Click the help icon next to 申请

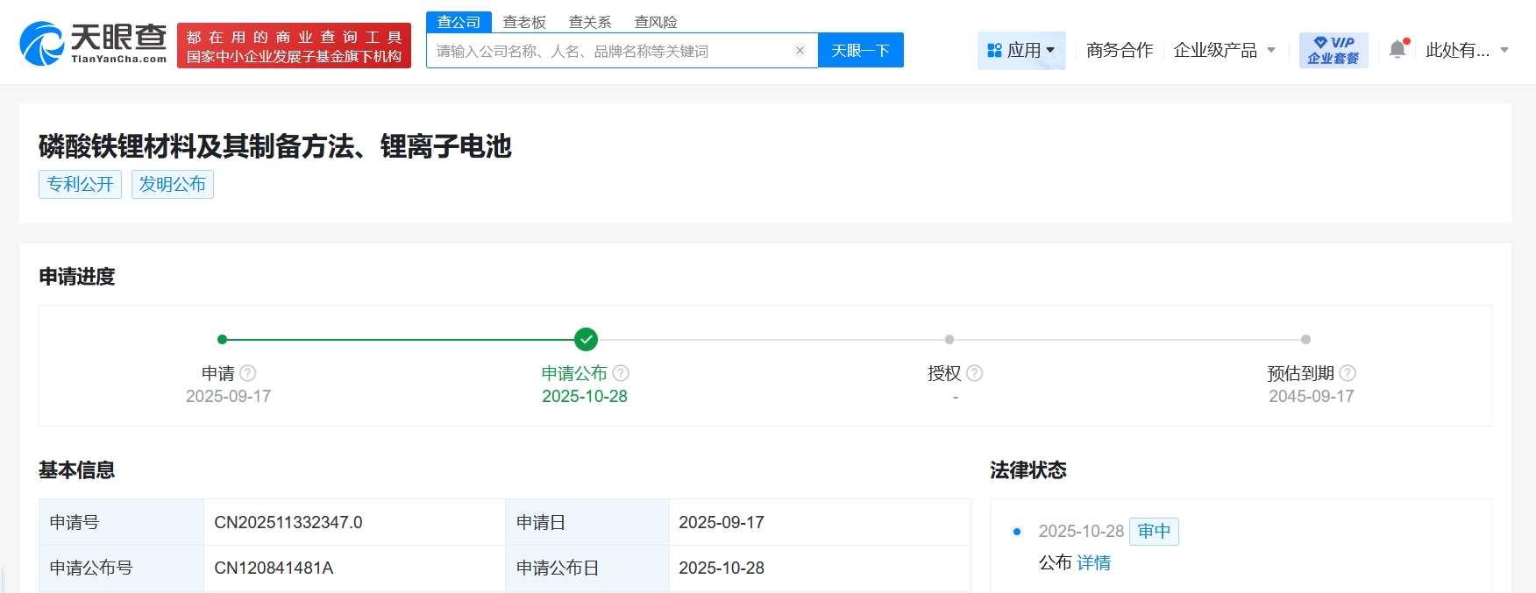tap(248, 373)
